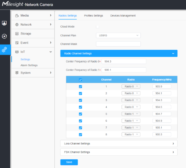The width and height of the screenshot is (186, 168).
Task: Collapse the Radio Channel Settings section
Action: click(119, 53)
